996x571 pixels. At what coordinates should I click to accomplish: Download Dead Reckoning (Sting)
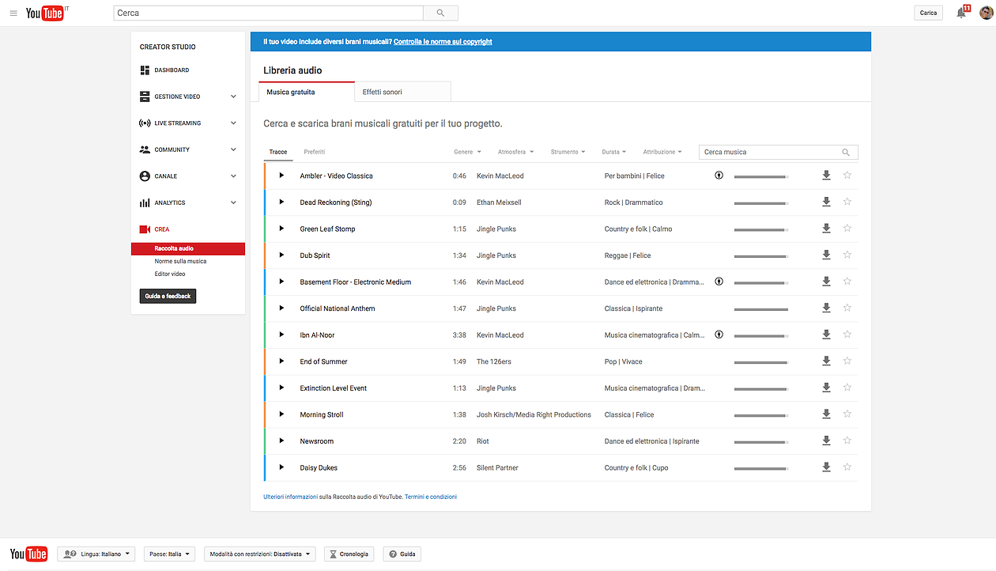point(826,202)
